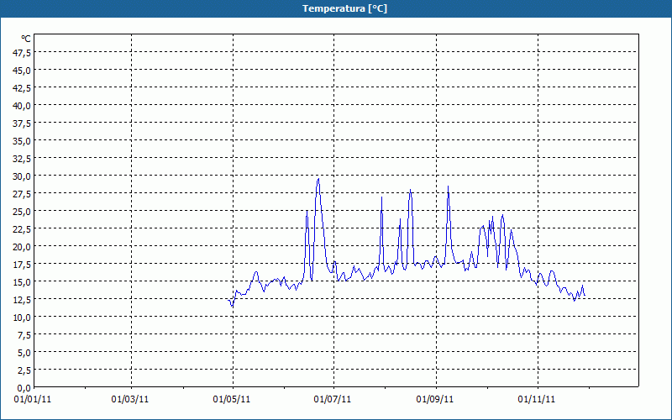Image resolution: width=672 pixels, height=420 pixels.
Task: Select the 17,5 y-axis label
Action: (x=22, y=265)
